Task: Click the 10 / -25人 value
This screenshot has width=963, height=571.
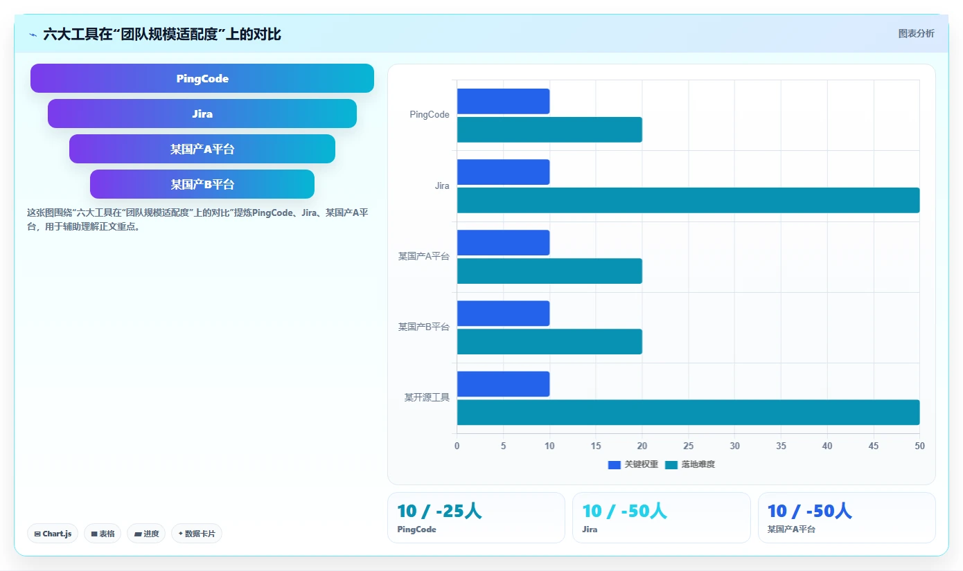Action: [x=439, y=511]
